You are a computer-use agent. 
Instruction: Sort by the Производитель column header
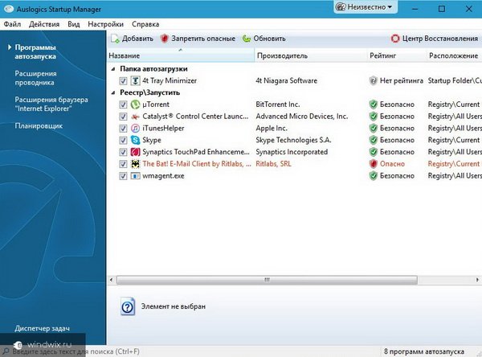coord(311,55)
